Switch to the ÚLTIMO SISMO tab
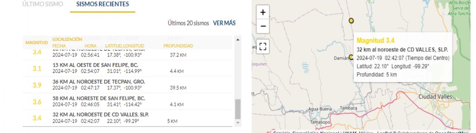 coord(42,4)
